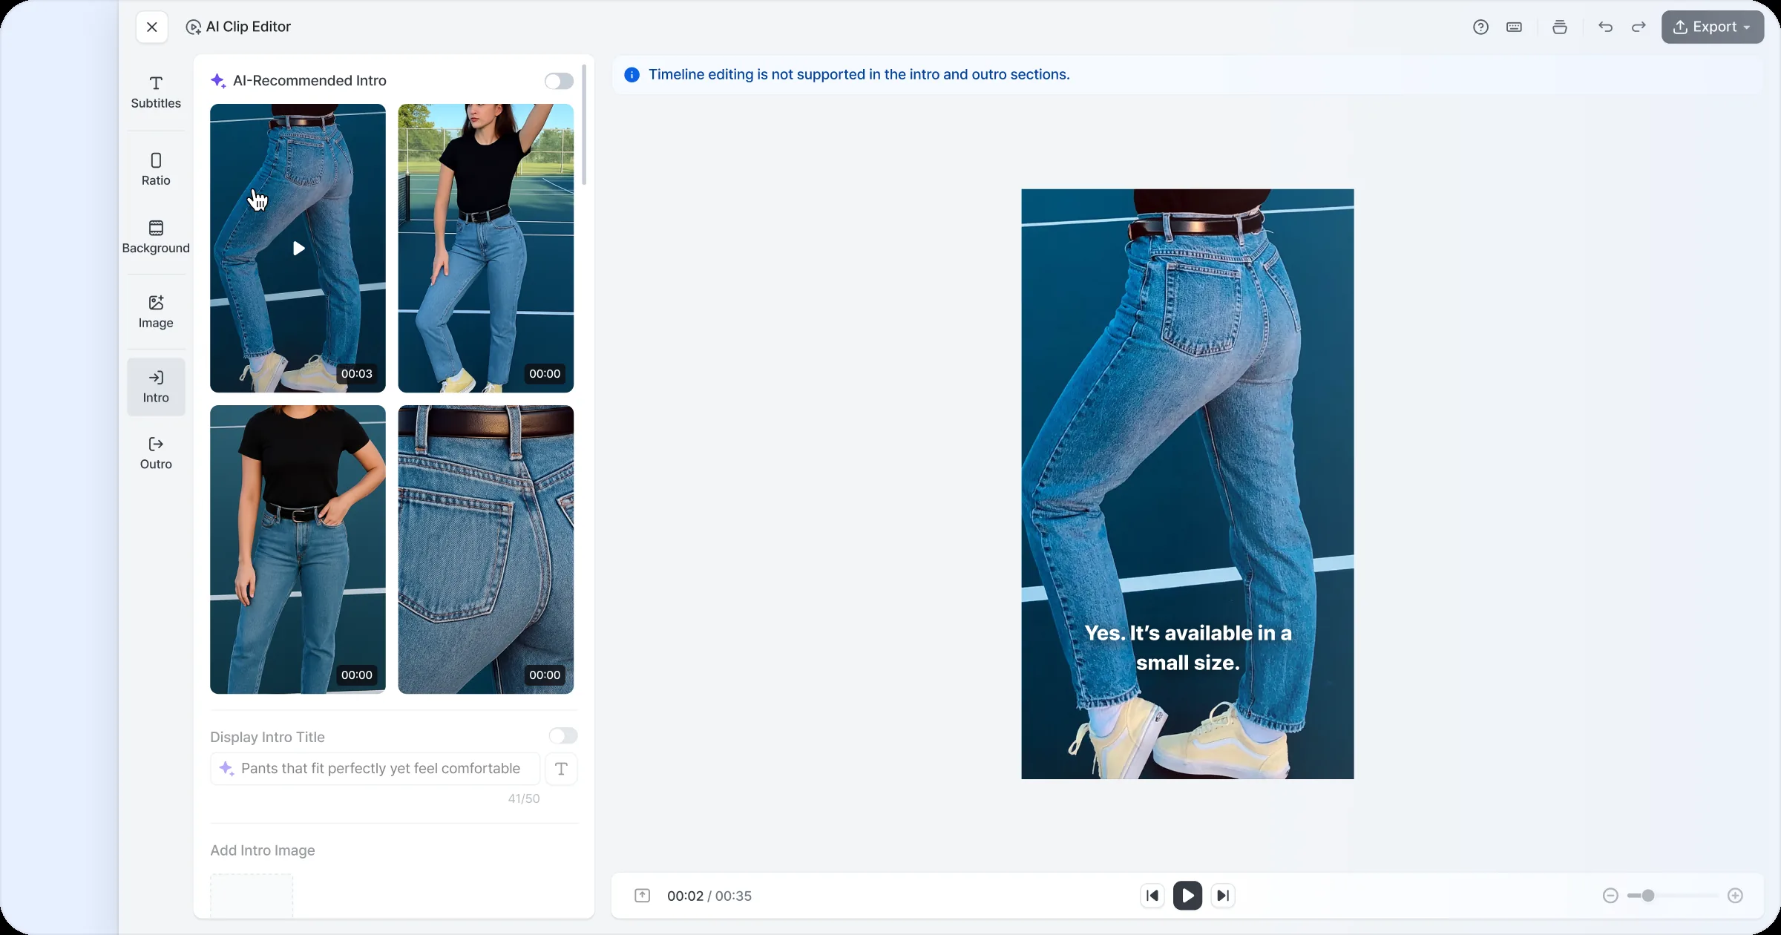Click the intro panel scrollbar
The height and width of the screenshot is (935, 1781).
pyautogui.click(x=584, y=125)
